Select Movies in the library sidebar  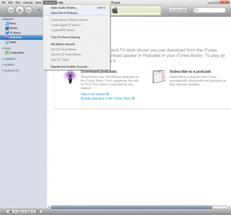(13, 28)
